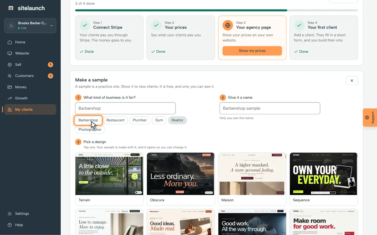Screen dimensions: 377x235
Task: Select the Restaurant chip
Action: coord(115,120)
